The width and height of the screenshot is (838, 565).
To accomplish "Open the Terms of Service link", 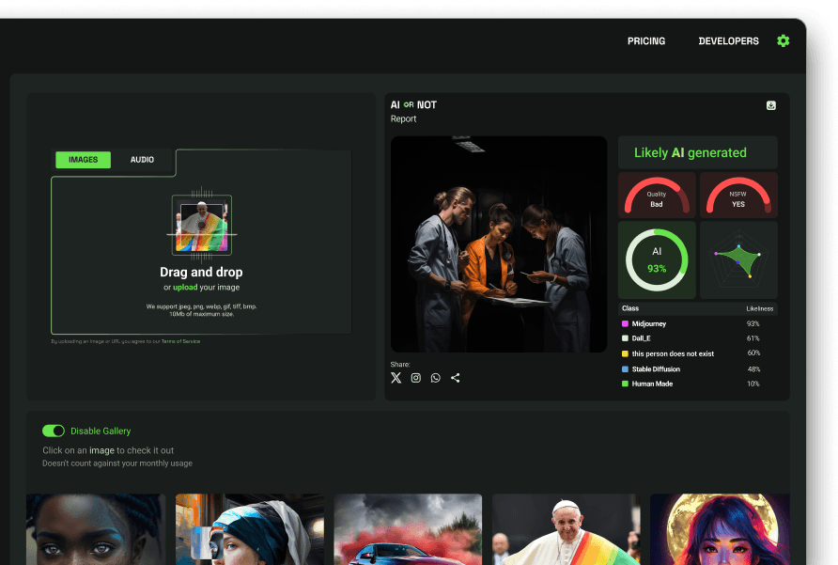I will pos(180,341).
